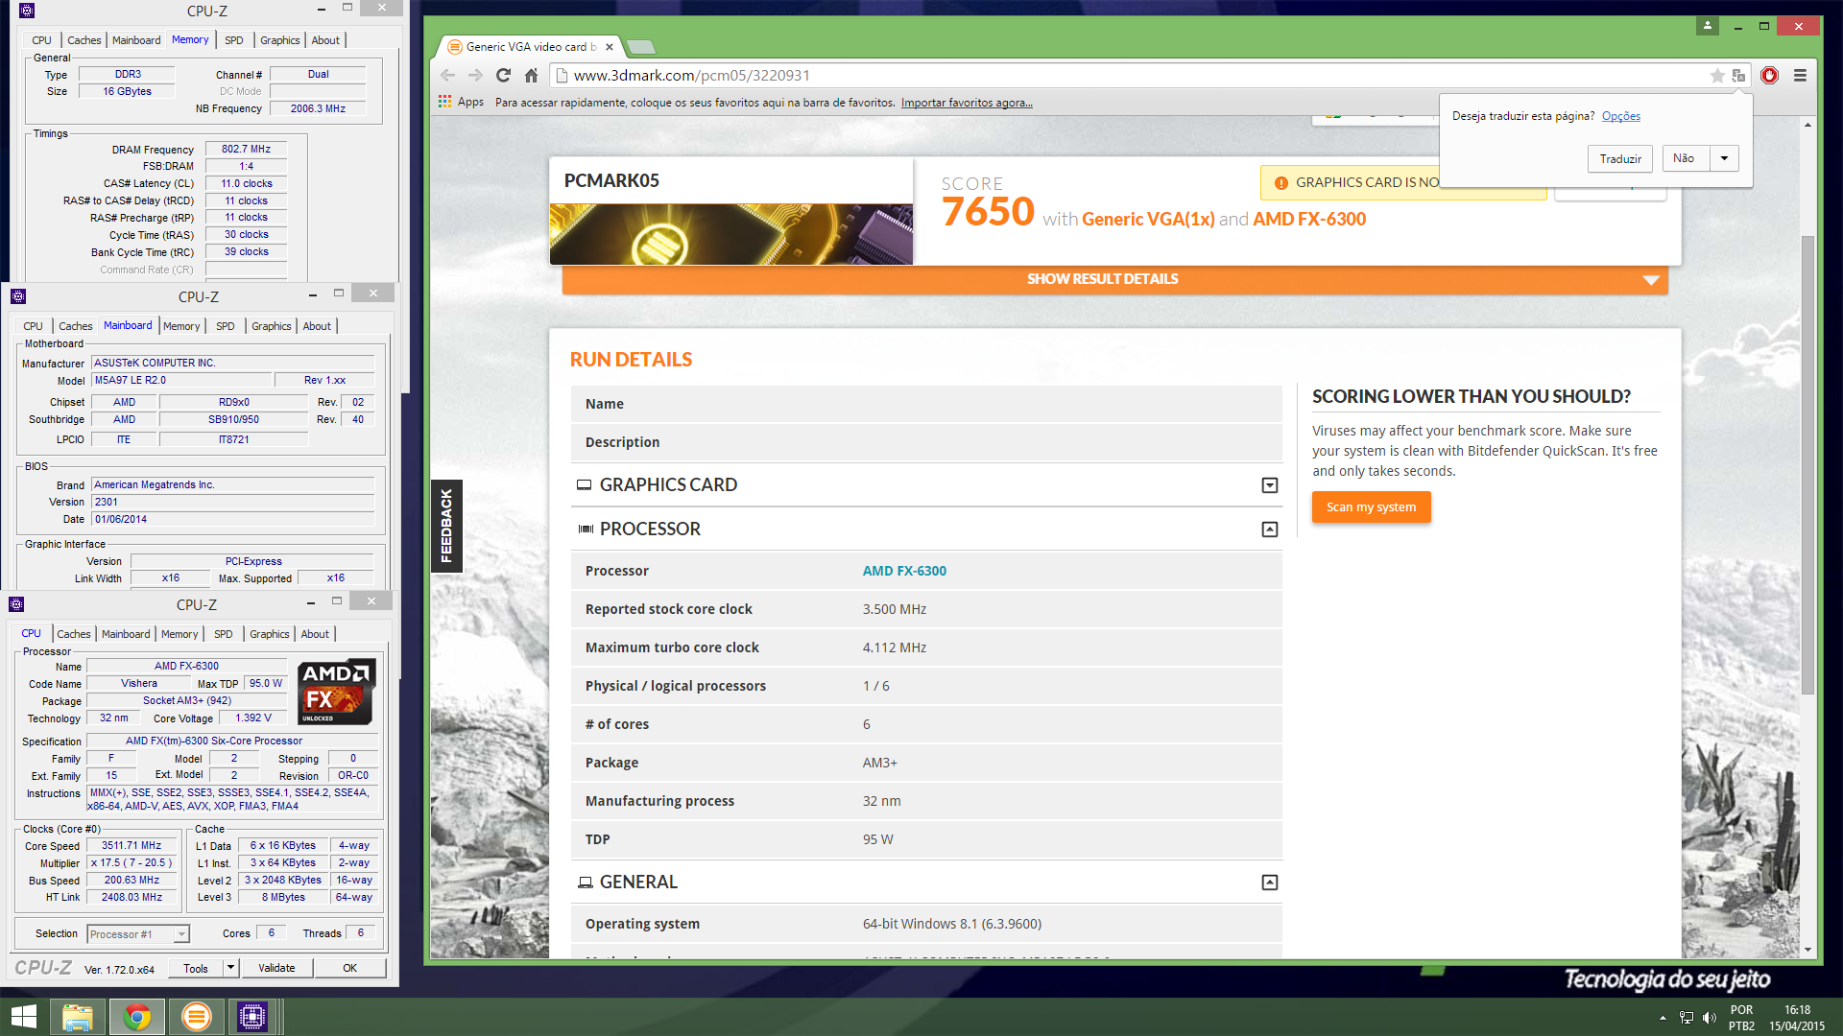Collapse the GENERAL section
This screenshot has width=1843, height=1036.
(1269, 883)
